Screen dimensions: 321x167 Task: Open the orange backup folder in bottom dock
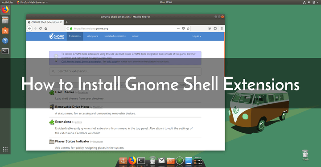(170, 161)
